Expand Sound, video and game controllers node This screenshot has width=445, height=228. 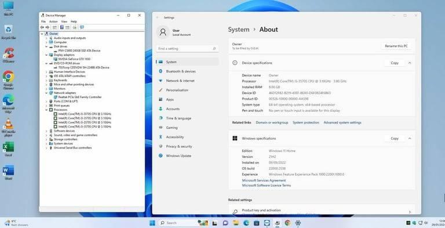tap(46, 135)
